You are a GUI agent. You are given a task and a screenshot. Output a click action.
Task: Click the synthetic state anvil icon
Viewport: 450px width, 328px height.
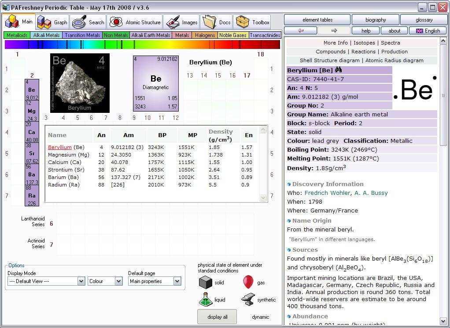pyautogui.click(x=248, y=300)
